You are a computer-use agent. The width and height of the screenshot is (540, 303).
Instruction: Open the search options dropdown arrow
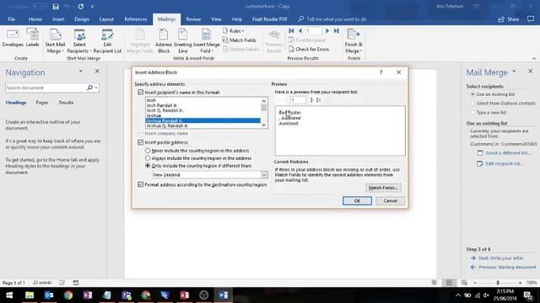coord(96,88)
